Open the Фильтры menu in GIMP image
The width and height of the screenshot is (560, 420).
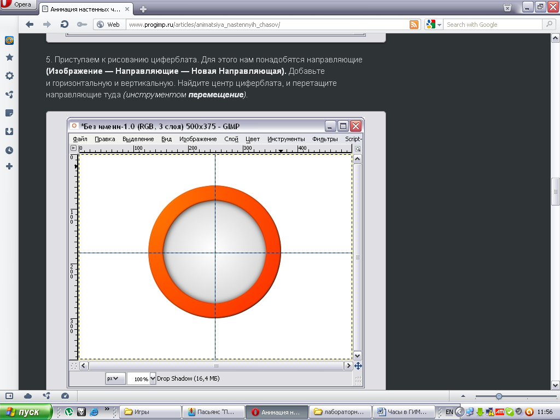click(325, 139)
